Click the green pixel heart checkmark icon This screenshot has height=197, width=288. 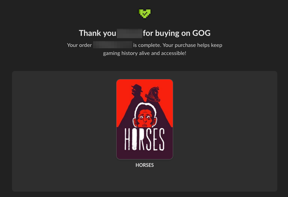coord(145,14)
